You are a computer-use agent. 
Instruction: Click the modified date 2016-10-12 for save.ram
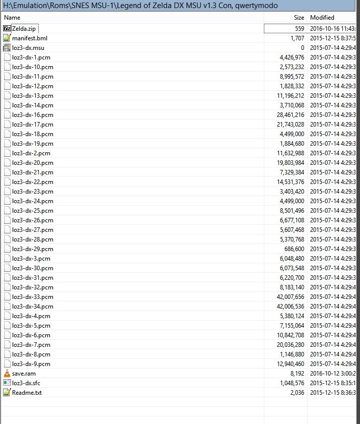pyautogui.click(x=333, y=374)
